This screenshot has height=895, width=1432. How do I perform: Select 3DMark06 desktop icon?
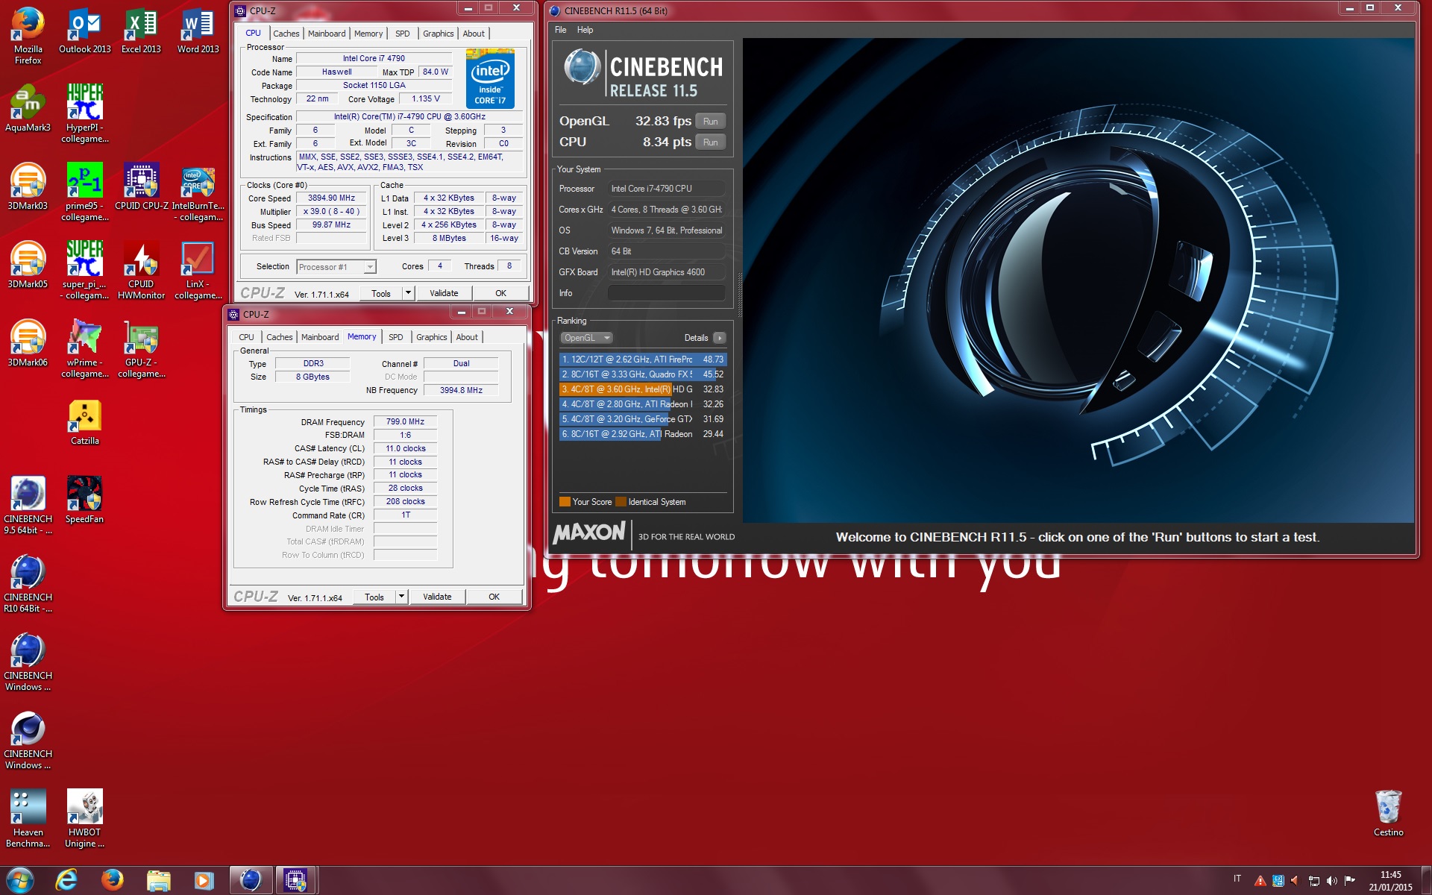pos(28,344)
